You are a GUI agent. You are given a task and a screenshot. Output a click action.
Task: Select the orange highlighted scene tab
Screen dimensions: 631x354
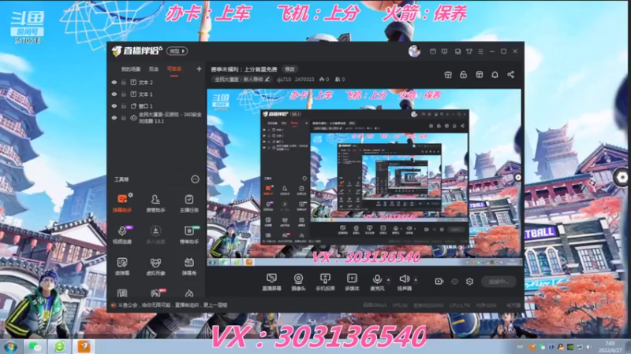pos(174,69)
